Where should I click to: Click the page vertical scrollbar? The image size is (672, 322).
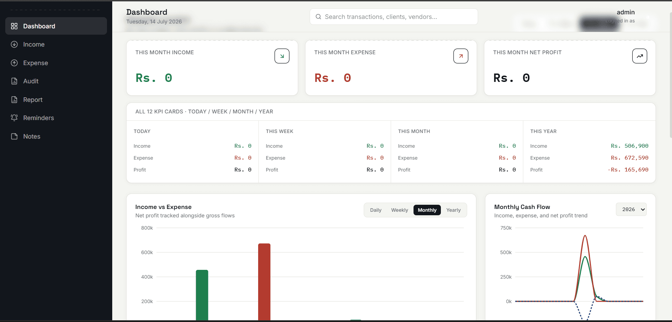(x=670, y=75)
